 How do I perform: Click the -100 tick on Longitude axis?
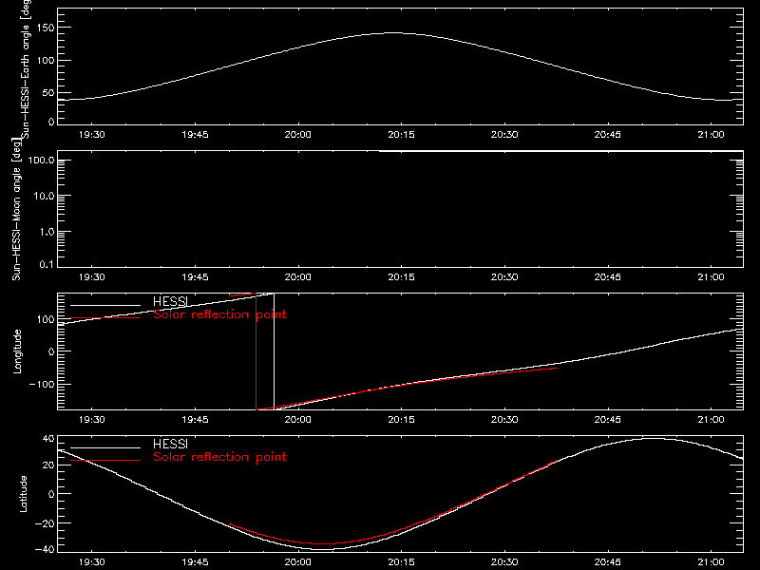pyautogui.click(x=42, y=384)
